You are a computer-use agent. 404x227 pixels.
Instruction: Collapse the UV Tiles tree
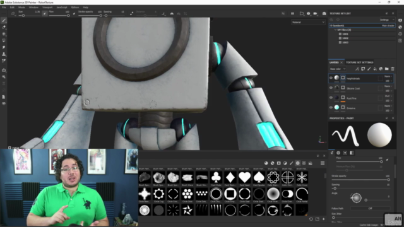[335, 30]
